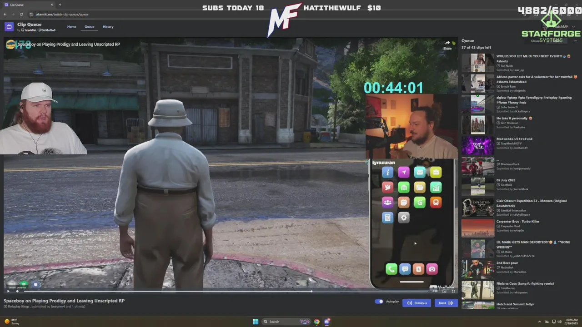Select 'He take it personally' clip
582x327 pixels.
[519, 125]
